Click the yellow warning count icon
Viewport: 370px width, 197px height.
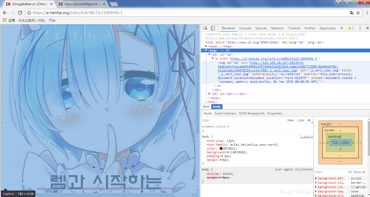[351, 28]
